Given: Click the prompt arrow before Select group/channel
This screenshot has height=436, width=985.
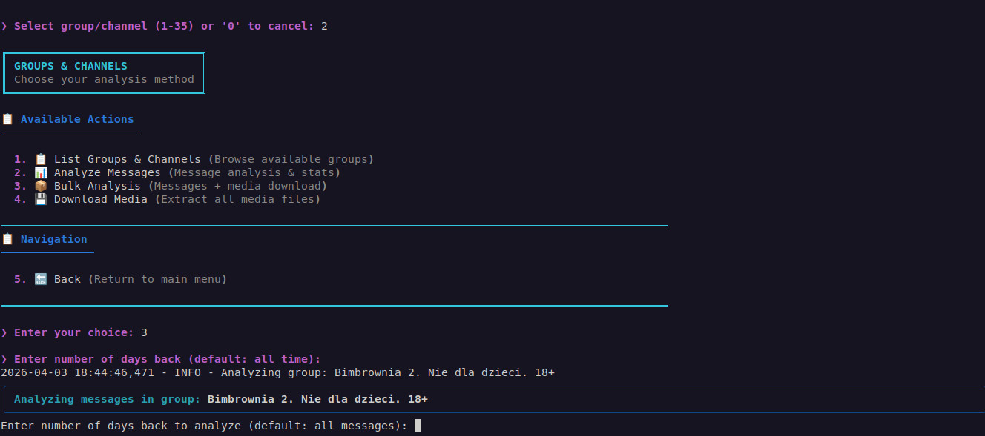Looking at the screenshot, I should (4, 26).
